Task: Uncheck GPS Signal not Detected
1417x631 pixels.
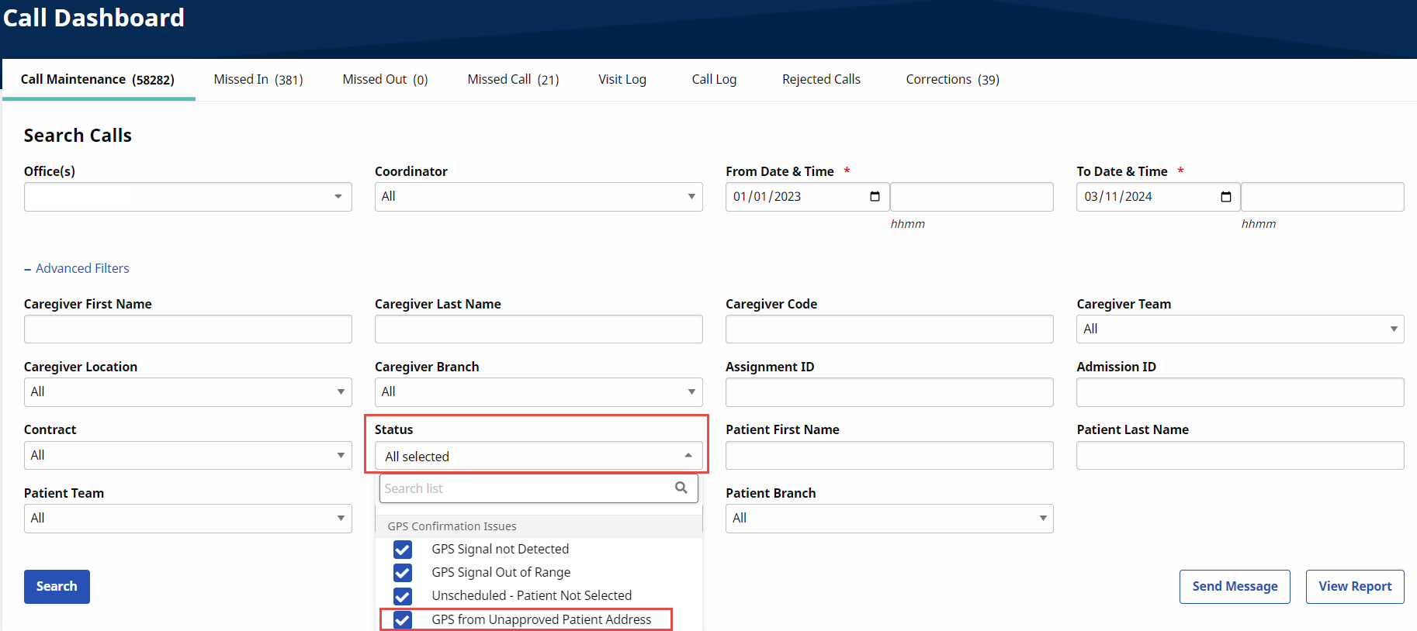Action: pyautogui.click(x=403, y=550)
